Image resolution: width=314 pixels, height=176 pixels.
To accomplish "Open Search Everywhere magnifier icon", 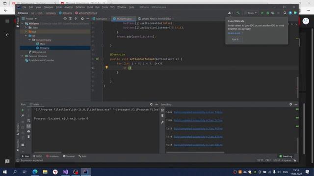I will 285,13.
